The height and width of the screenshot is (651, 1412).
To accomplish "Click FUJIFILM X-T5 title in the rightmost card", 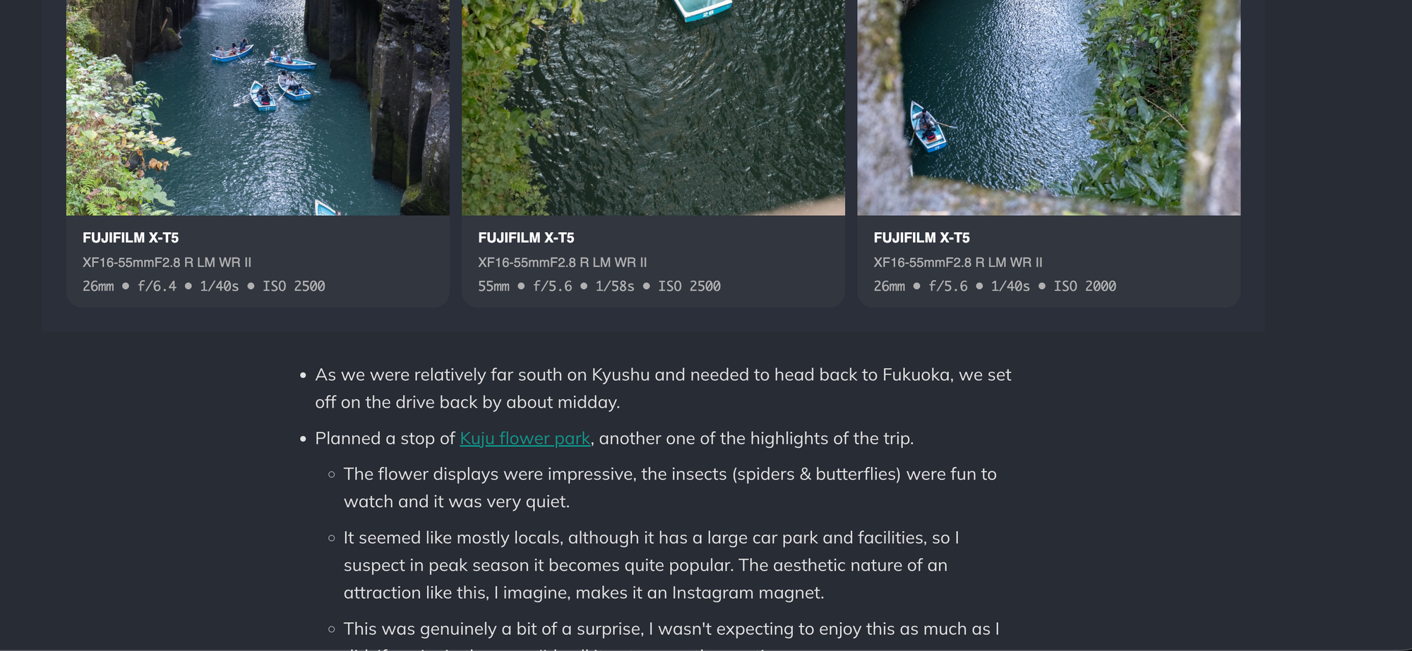I will click(x=921, y=238).
